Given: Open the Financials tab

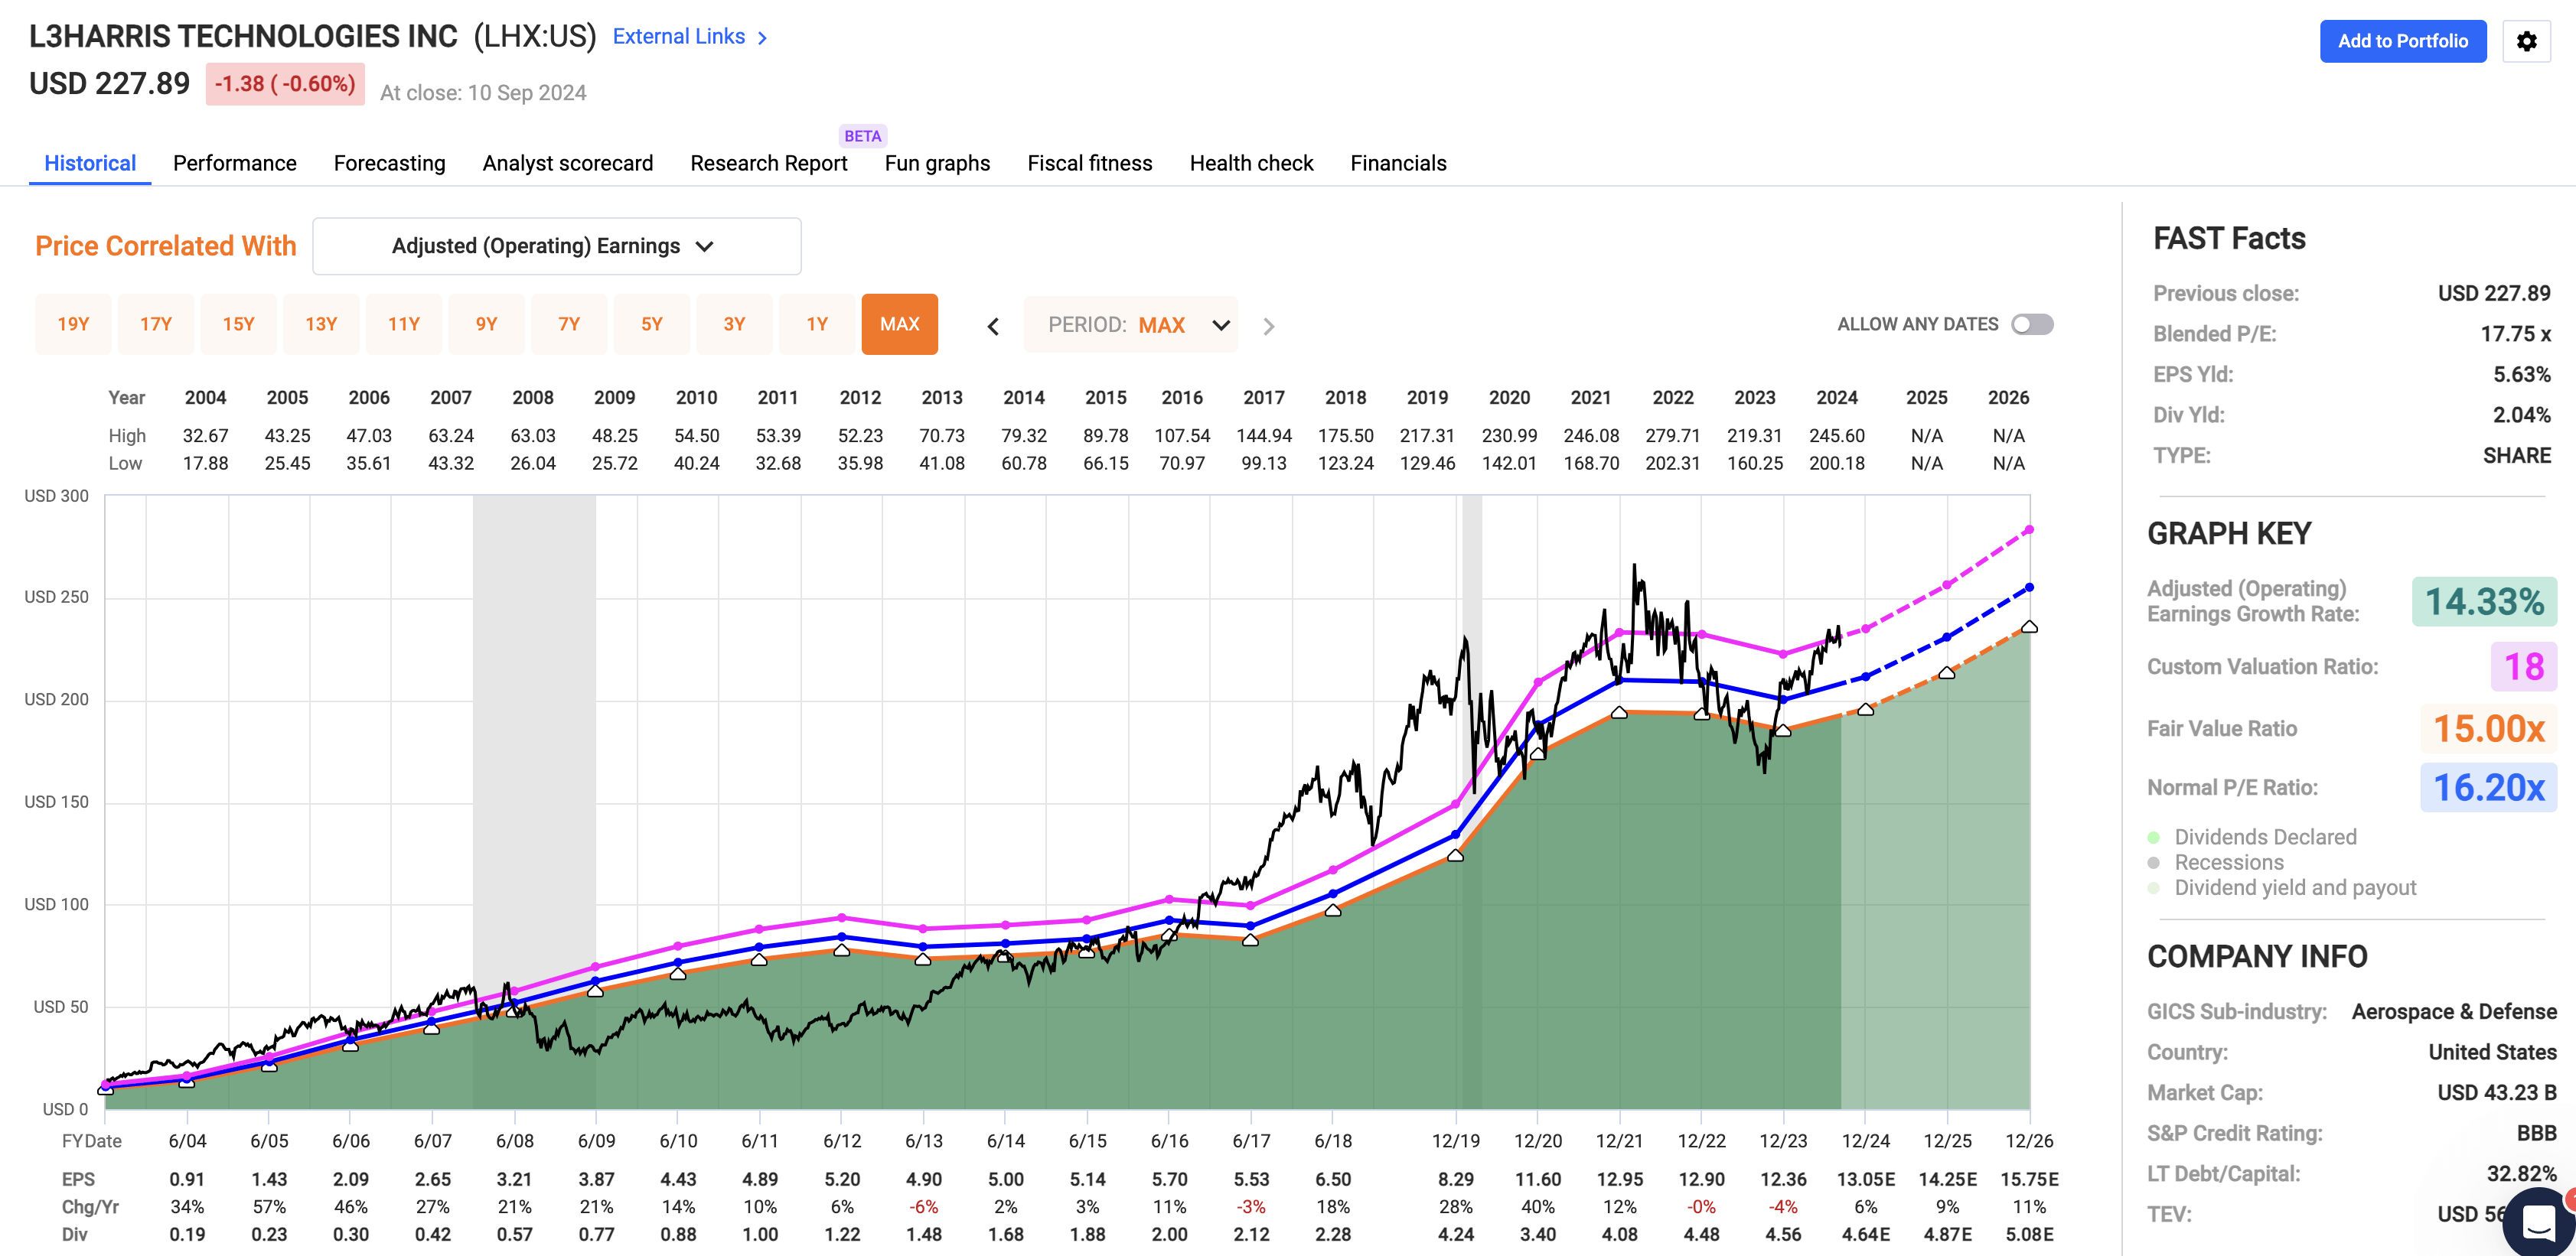Looking at the screenshot, I should [1398, 163].
